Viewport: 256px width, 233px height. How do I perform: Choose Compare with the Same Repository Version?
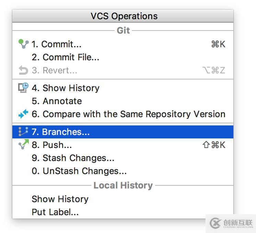123,114
